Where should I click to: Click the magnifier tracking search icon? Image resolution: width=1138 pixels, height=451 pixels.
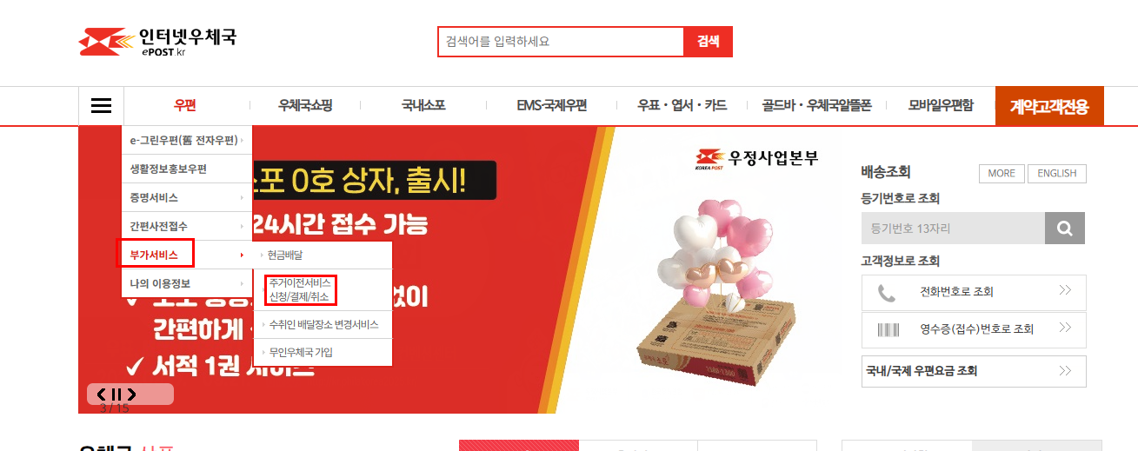1065,229
